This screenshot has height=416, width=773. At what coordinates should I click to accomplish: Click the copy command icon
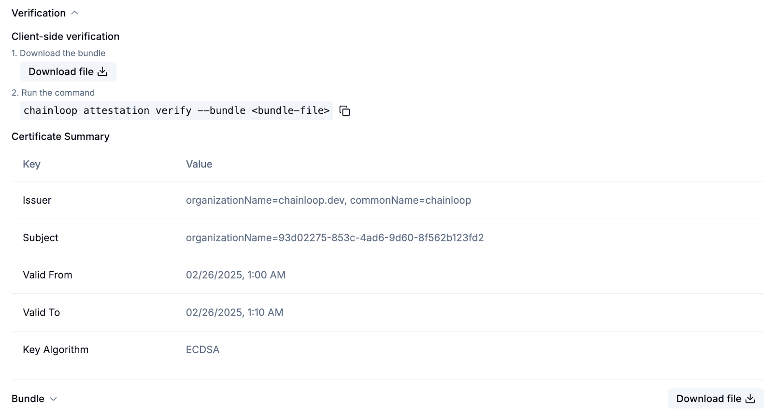click(x=344, y=111)
